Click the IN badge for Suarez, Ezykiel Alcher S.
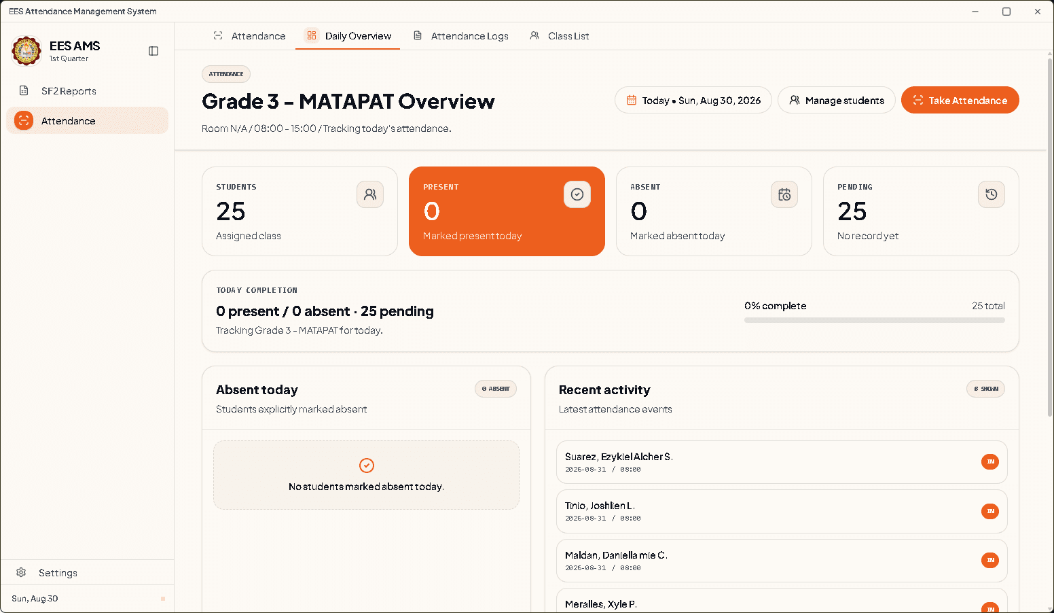This screenshot has width=1054, height=613. 990,462
